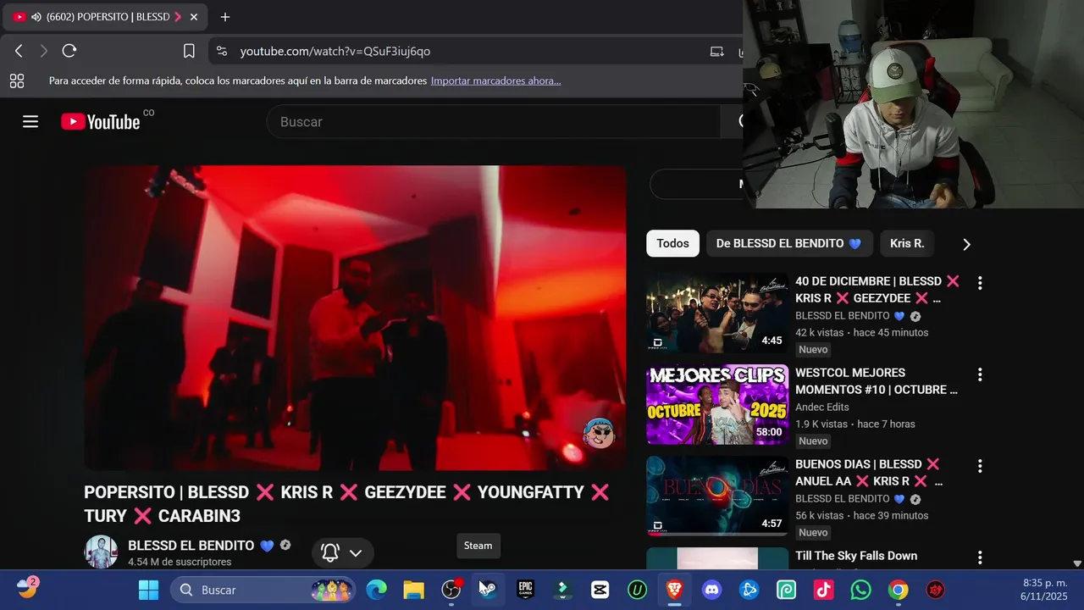The image size is (1084, 610).
Task: Toggle notification bell for BLESSD EL BENDITO
Action: 330,553
